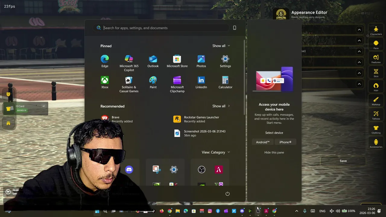
Task: Open the View: Category dropdown
Action: 216,152
